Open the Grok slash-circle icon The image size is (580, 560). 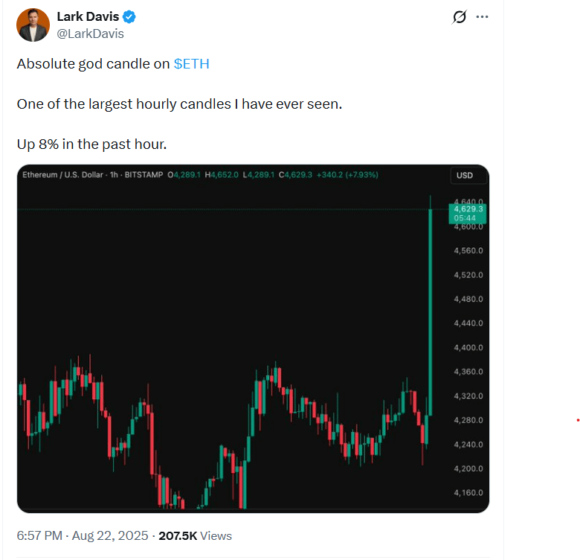[x=460, y=17]
